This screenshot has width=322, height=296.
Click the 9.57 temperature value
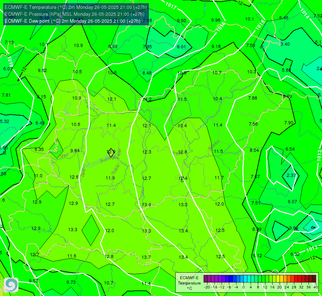point(34,281)
